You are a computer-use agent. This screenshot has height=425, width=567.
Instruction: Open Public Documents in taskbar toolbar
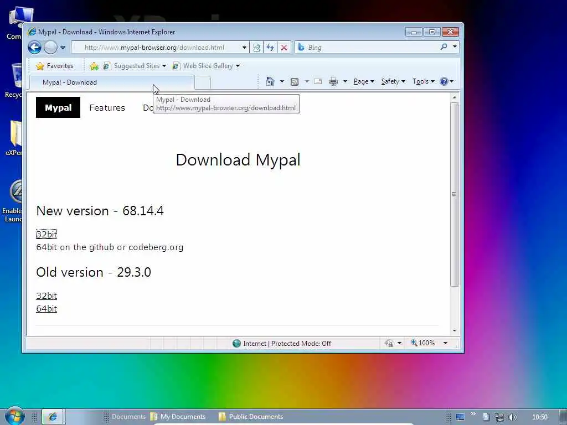[x=251, y=417]
